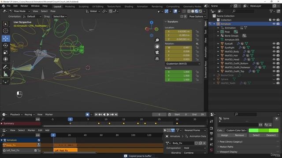Screen dimensions: 282x158
Task: Open the Orientation Default dropdown
Action: click(x=32, y=17)
